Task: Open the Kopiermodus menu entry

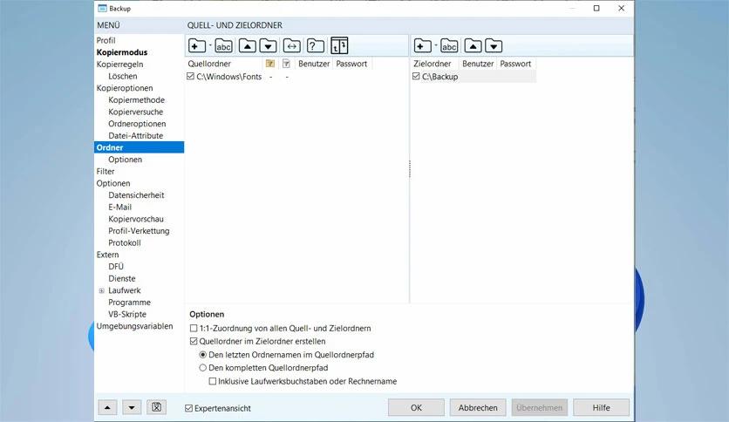Action: tap(122, 52)
